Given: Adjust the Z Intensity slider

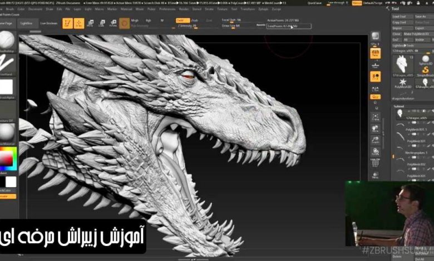Looking at the screenshot, I should [x=198, y=26].
